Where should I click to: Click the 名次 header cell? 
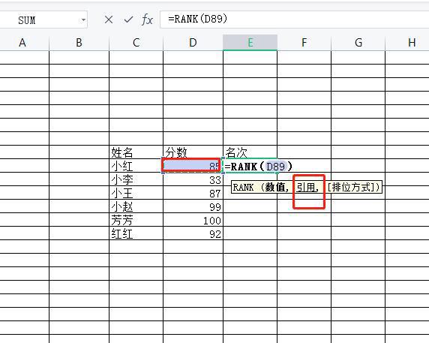(250, 152)
